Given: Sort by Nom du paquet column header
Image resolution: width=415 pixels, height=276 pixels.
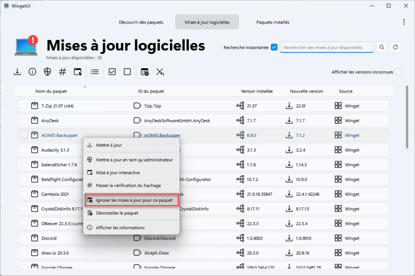Looking at the screenshot, I should [x=51, y=91].
